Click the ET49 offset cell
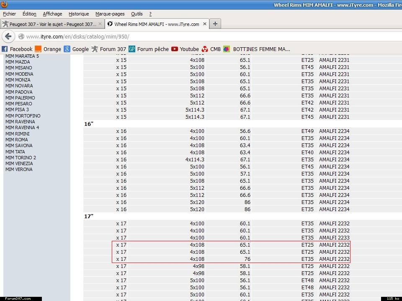The image size is (402, 301). [307, 131]
